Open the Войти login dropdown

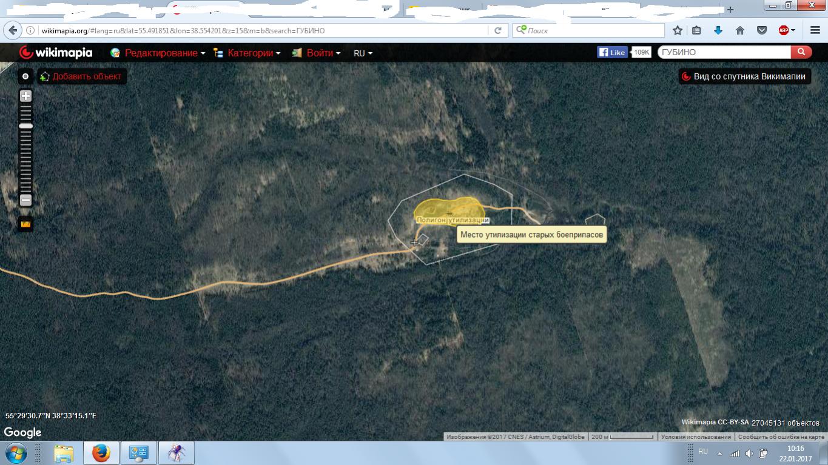[316, 53]
